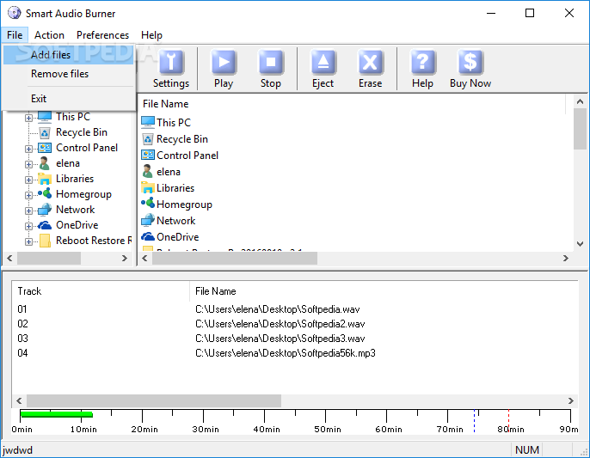Click right arrow of track list scrollbar
Image resolution: width=590 pixels, height=458 pixels.
pos(571,400)
